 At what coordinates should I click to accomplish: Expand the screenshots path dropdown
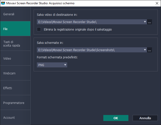[x=145, y=50]
